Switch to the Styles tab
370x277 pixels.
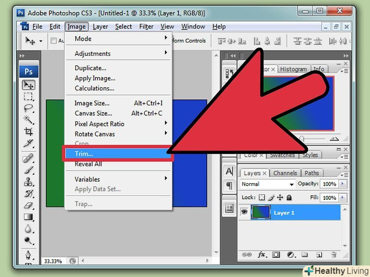(310, 155)
